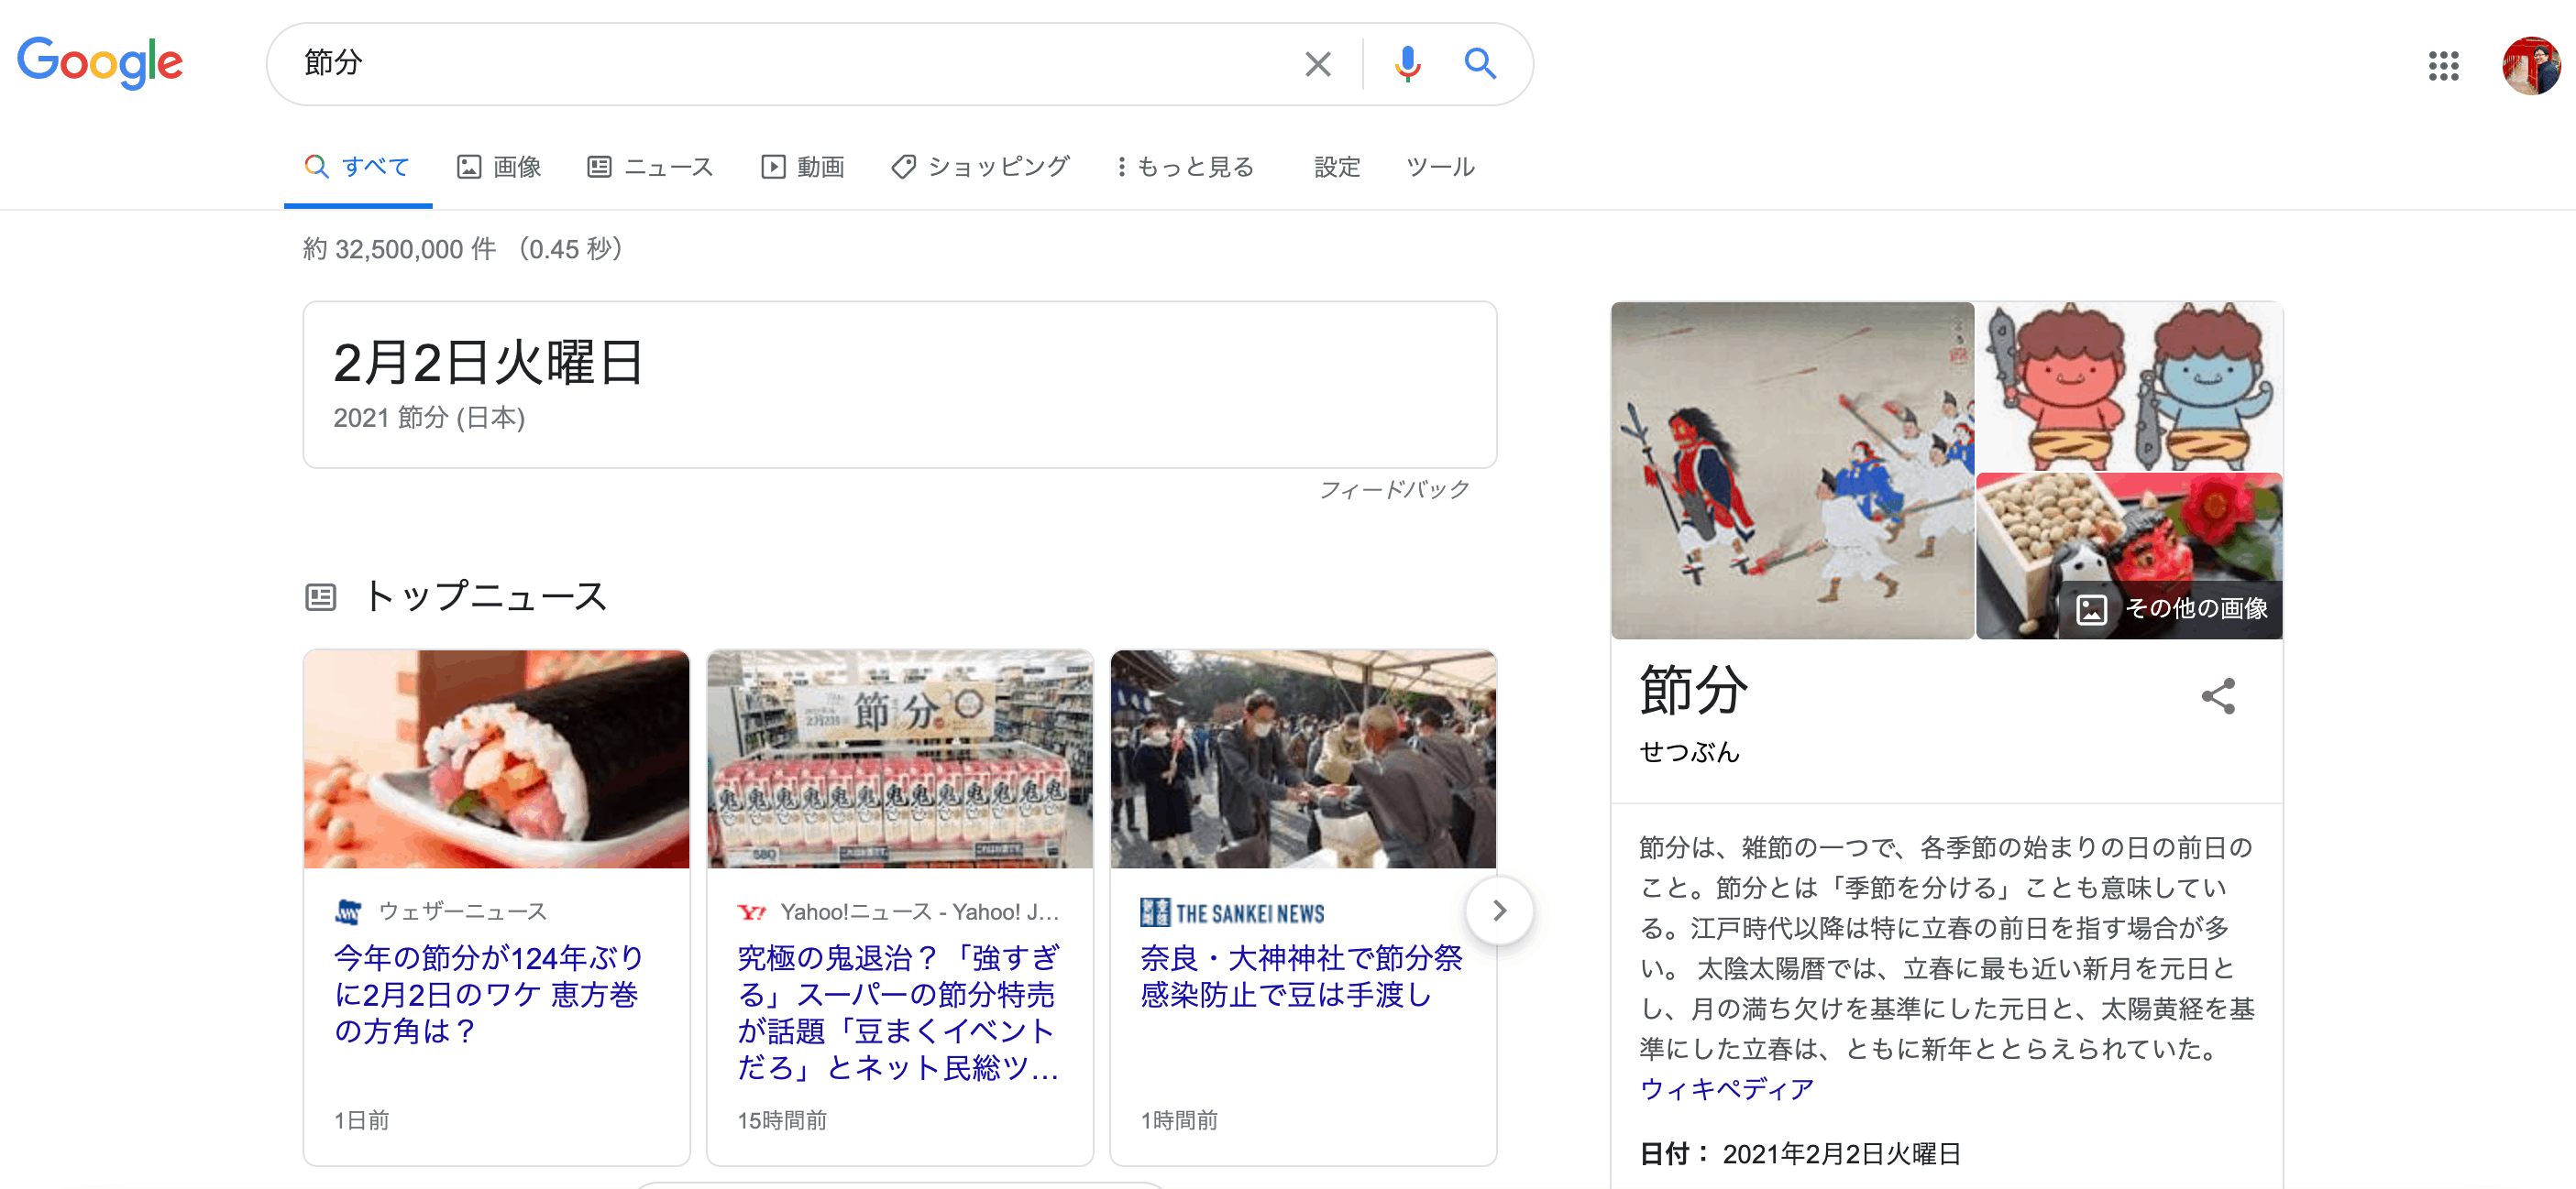Click the 節分 knowledge panel title
Viewport: 2576px width, 1189px height.
1693,692
